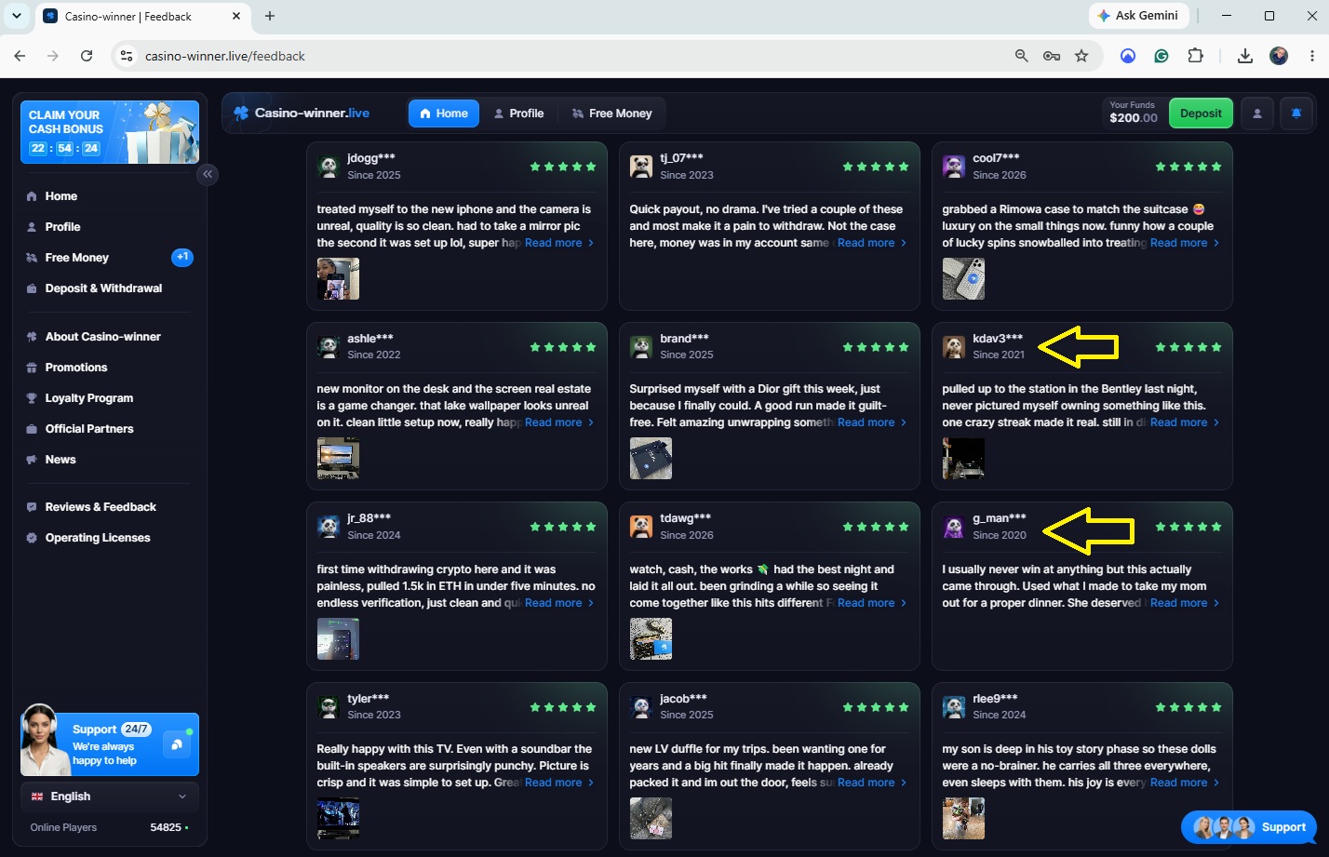Open Home in the left sidebar
Image resolution: width=1329 pixels, height=857 pixels.
point(61,196)
